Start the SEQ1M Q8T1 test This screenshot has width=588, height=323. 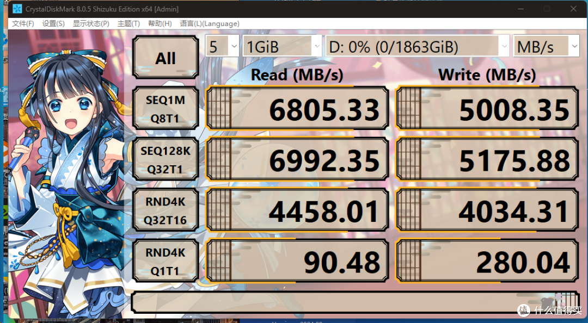(166, 108)
